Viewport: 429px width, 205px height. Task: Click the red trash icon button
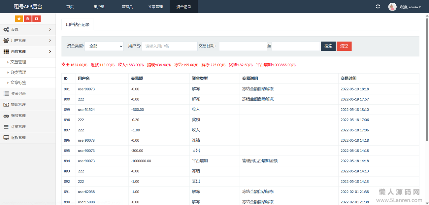(x=28, y=19)
